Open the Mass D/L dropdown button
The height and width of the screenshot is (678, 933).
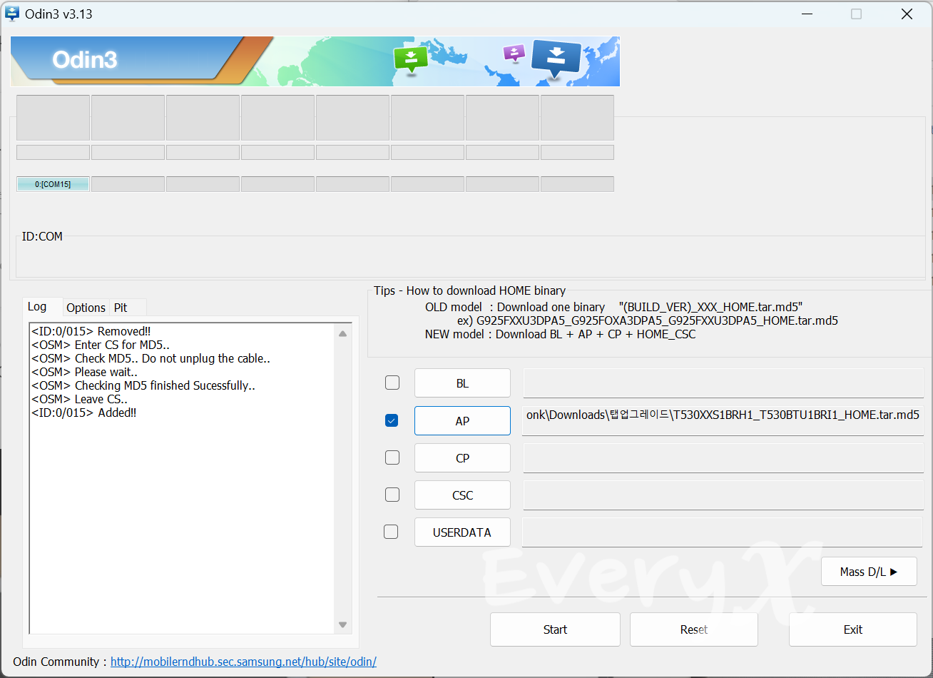coord(869,571)
